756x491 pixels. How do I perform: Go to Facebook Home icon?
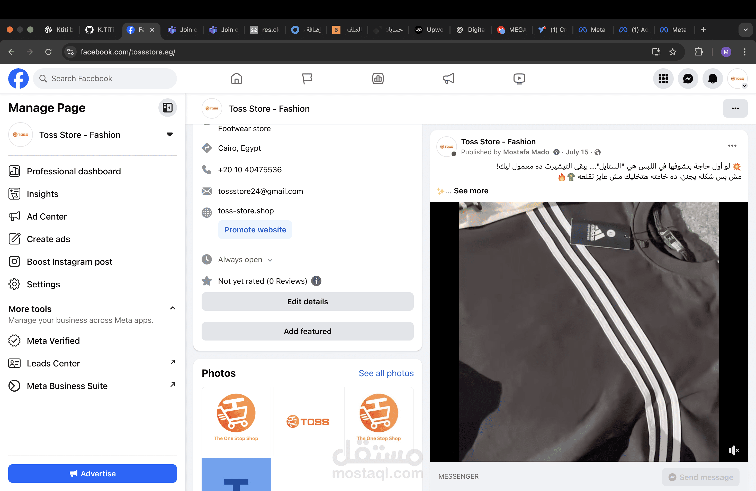click(236, 79)
